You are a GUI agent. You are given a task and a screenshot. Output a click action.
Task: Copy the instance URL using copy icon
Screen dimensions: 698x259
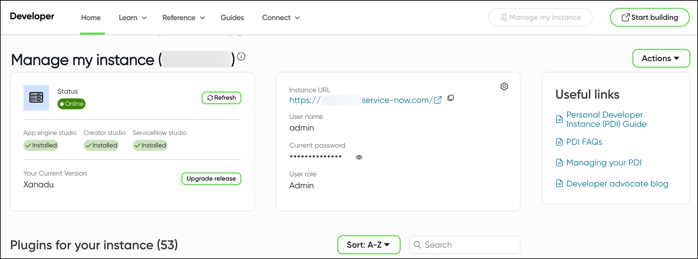click(451, 98)
